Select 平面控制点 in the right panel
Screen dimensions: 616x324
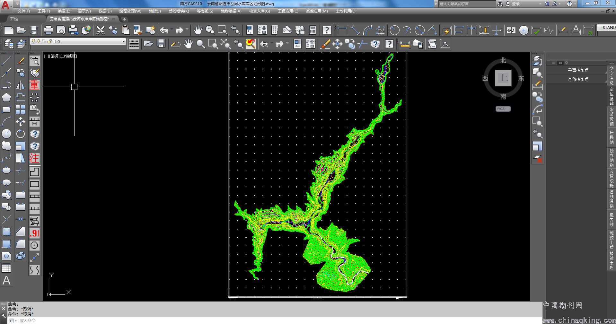click(578, 70)
